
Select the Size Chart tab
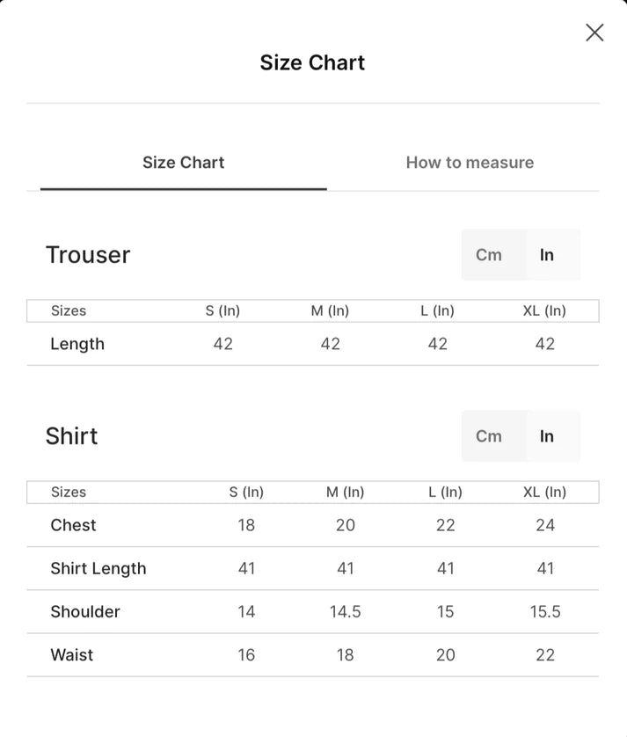(x=183, y=163)
